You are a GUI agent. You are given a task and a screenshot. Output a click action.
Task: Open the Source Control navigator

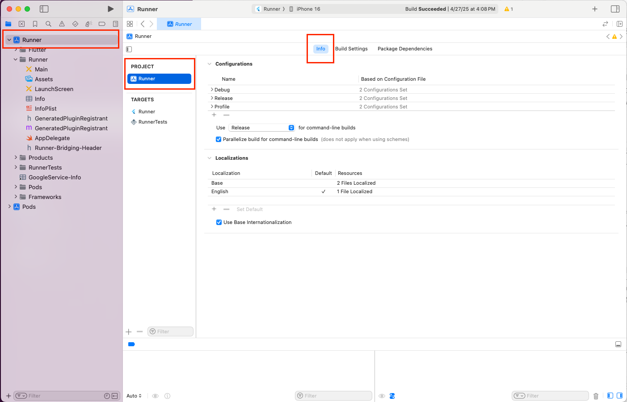point(21,24)
